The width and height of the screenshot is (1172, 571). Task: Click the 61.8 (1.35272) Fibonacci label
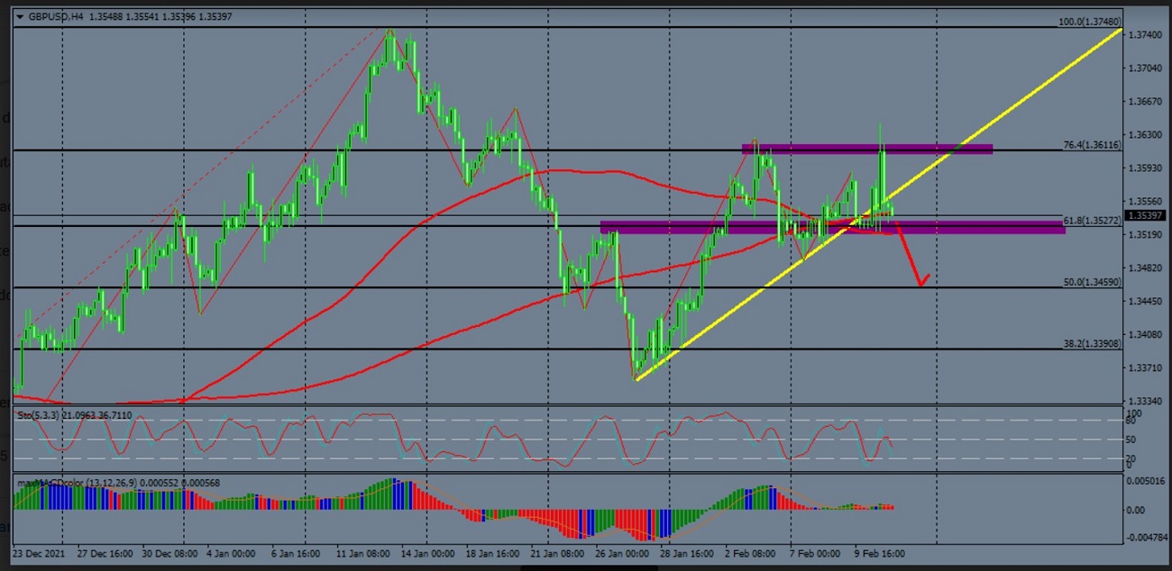click(1092, 221)
